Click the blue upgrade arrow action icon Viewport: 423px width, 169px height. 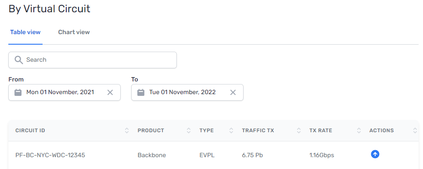[x=375, y=154]
